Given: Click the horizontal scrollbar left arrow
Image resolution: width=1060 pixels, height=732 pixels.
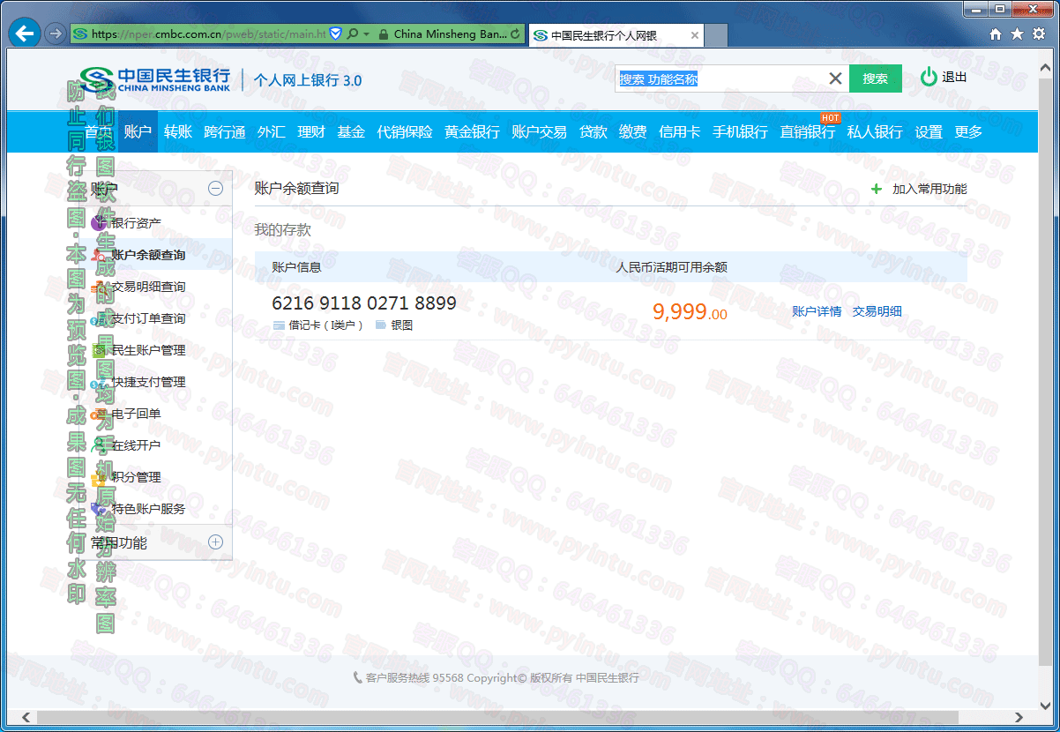Looking at the screenshot, I should tap(27, 718).
